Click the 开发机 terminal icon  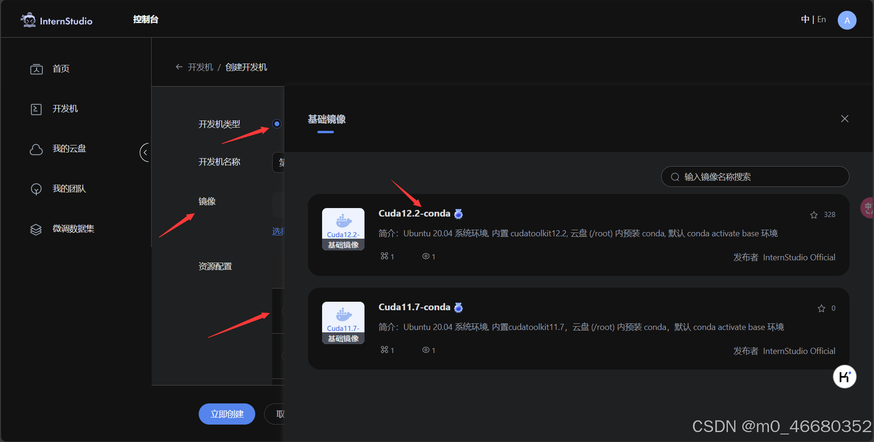point(36,109)
